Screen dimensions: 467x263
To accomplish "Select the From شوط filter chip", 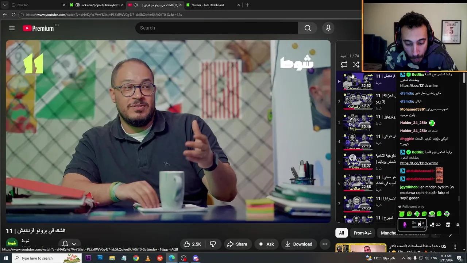I will (x=363, y=233).
